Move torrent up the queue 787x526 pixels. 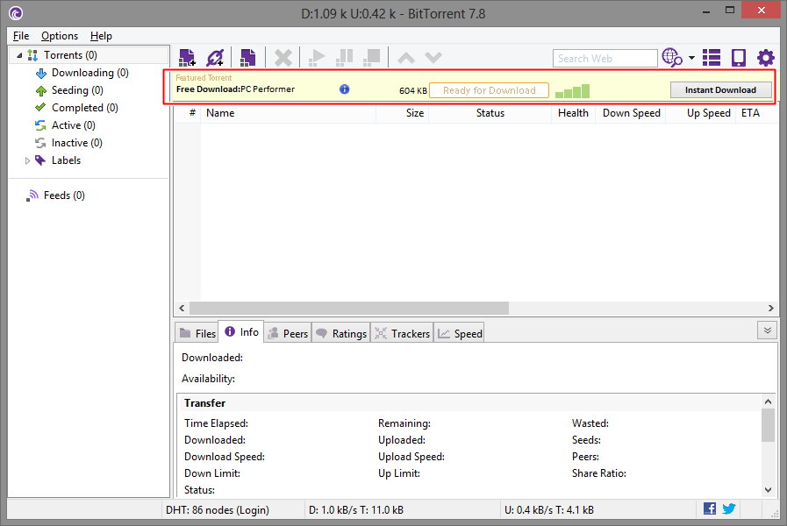(x=406, y=58)
